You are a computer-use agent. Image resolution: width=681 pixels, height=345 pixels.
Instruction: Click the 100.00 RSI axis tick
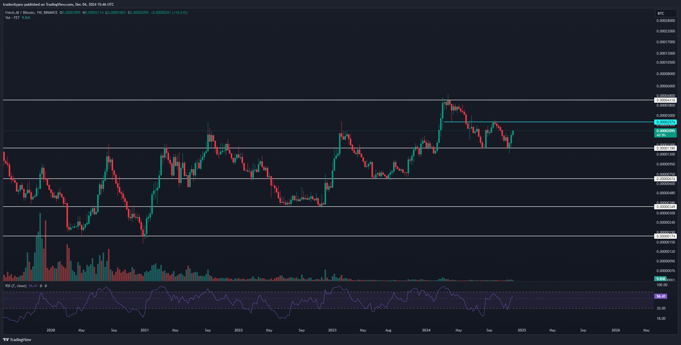pos(662,285)
